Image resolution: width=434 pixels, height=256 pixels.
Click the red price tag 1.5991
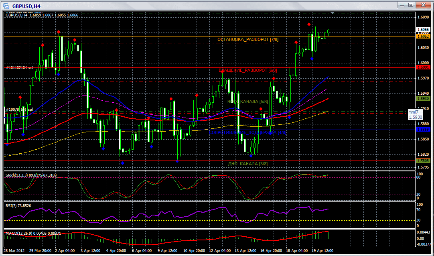(x=423, y=67)
